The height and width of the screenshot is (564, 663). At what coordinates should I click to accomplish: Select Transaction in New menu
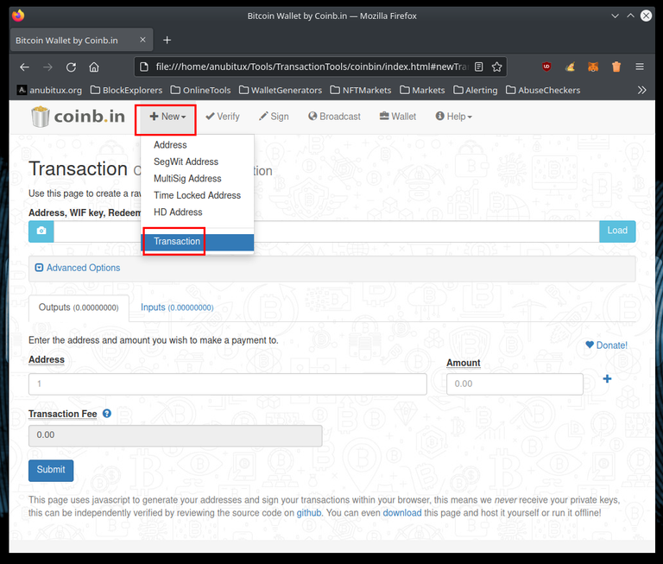[197, 242]
